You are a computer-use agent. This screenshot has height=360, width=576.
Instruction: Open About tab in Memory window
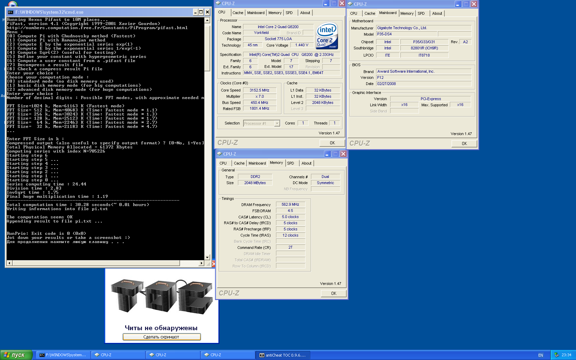click(x=307, y=163)
